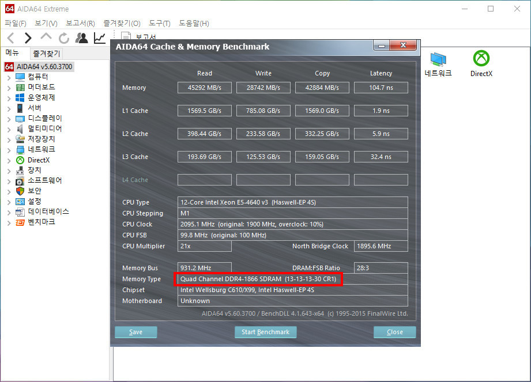Select the 디스플레이 screen icon in tree
This screenshot has width=531, height=382.
coord(20,119)
